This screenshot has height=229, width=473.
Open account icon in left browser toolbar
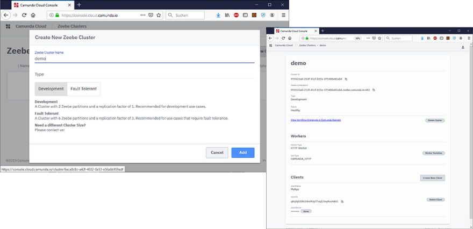pos(272,15)
